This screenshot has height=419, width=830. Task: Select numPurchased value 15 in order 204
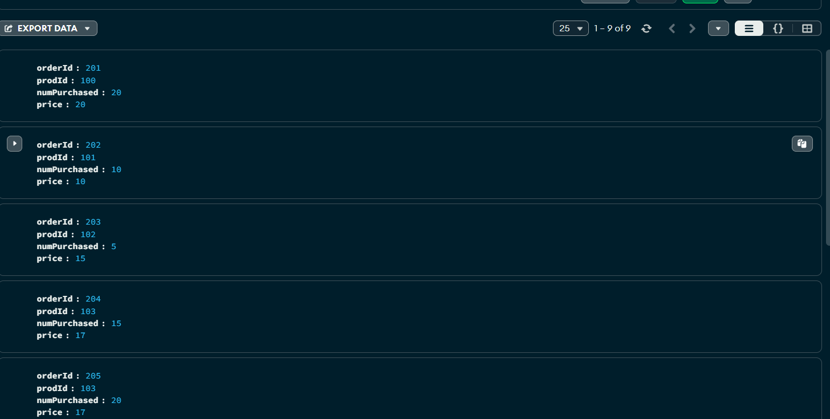[x=116, y=323]
